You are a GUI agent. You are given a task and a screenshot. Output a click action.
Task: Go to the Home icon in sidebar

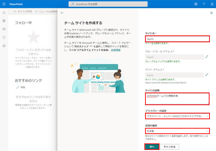coord(4,13)
